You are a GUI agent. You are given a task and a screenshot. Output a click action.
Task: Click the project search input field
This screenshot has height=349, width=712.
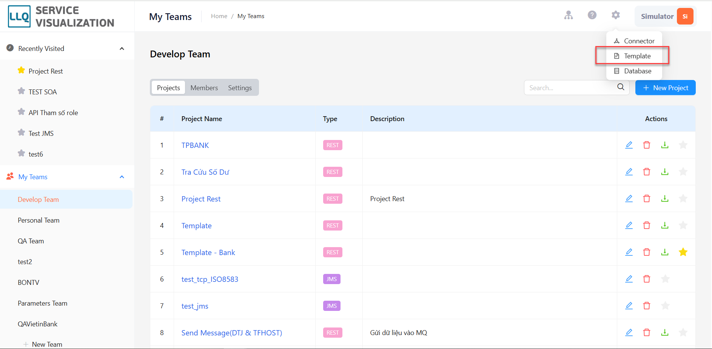tap(570, 88)
